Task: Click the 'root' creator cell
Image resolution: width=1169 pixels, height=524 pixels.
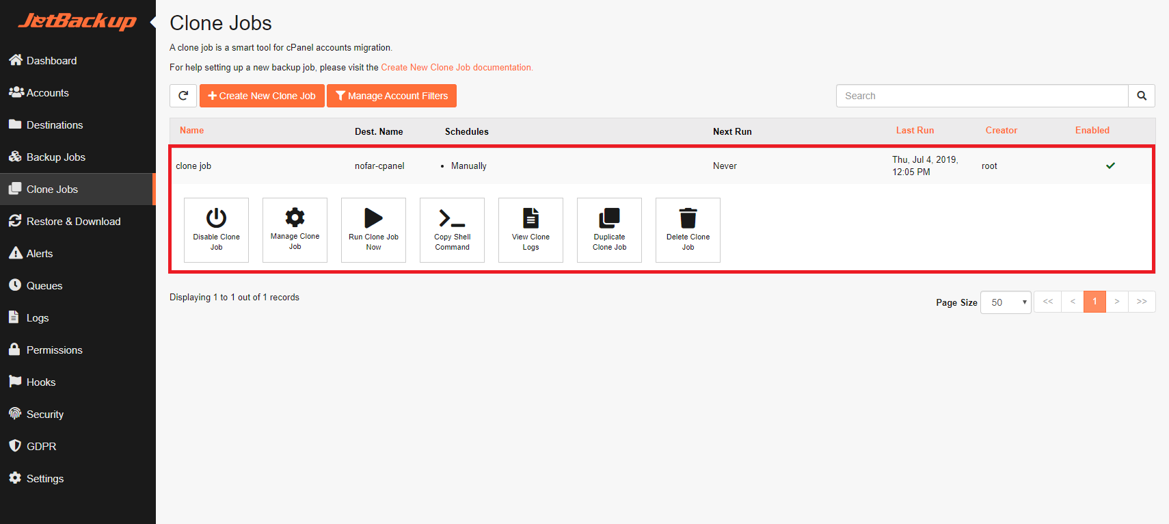Action: pyautogui.click(x=989, y=166)
